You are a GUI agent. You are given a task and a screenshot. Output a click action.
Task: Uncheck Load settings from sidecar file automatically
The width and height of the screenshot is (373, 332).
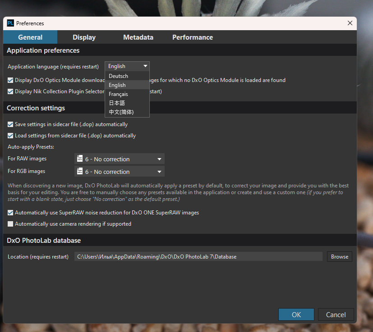pyautogui.click(x=10, y=136)
